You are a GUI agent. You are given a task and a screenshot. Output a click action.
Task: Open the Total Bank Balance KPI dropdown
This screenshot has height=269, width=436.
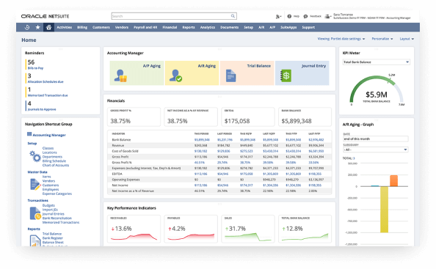click(377, 62)
